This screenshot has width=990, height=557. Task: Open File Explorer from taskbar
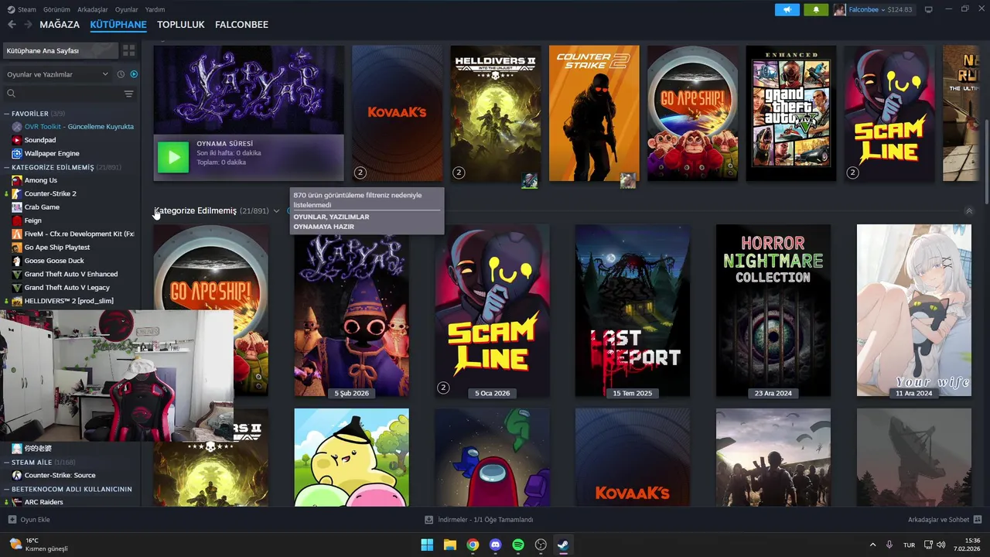[x=449, y=545]
